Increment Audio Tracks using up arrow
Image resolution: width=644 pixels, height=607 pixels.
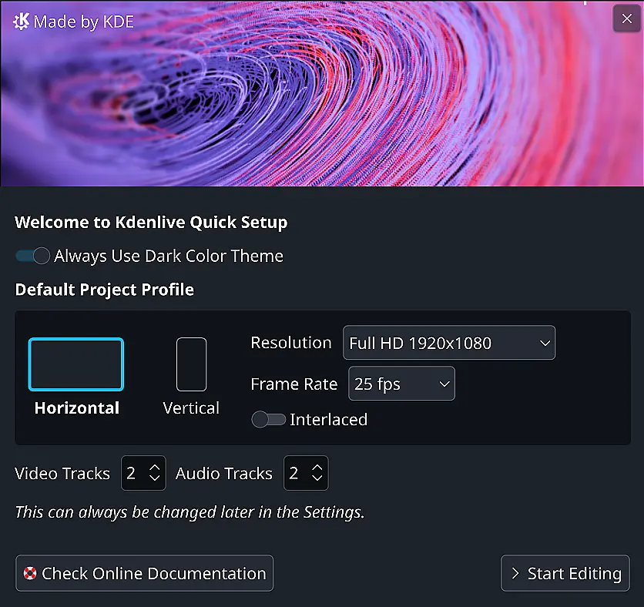click(317, 467)
